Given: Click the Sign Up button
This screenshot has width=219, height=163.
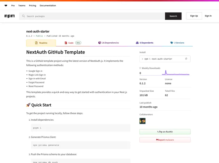Looking at the screenshot, I should [x=194, y=16].
